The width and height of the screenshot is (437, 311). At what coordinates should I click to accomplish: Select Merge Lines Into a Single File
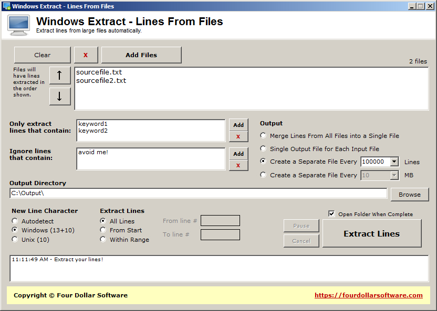tap(263, 136)
